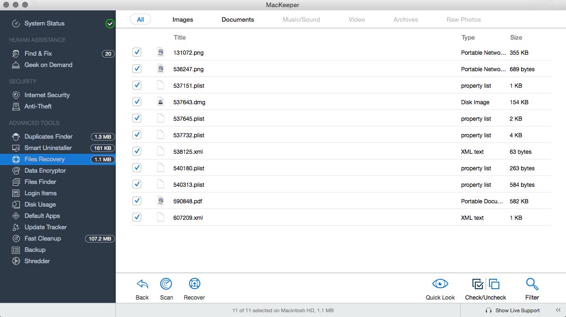This screenshot has height=317, width=566.
Task: Uncheck the 537643.dmg checkbox
Action: tap(137, 102)
